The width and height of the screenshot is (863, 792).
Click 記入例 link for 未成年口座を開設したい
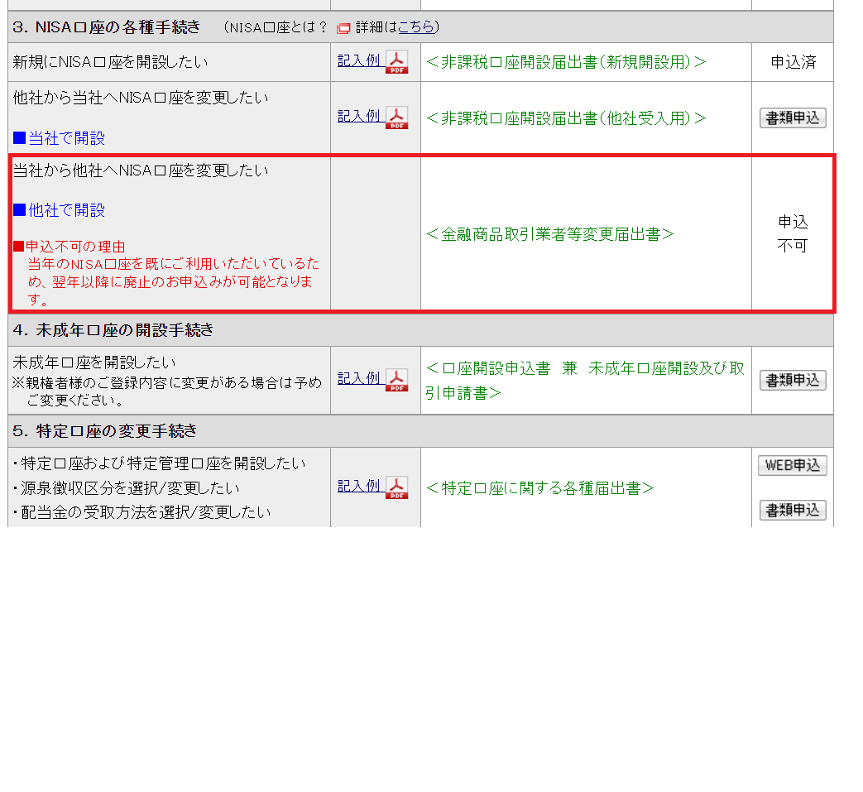(x=358, y=378)
